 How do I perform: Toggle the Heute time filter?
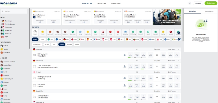click(x=62, y=44)
